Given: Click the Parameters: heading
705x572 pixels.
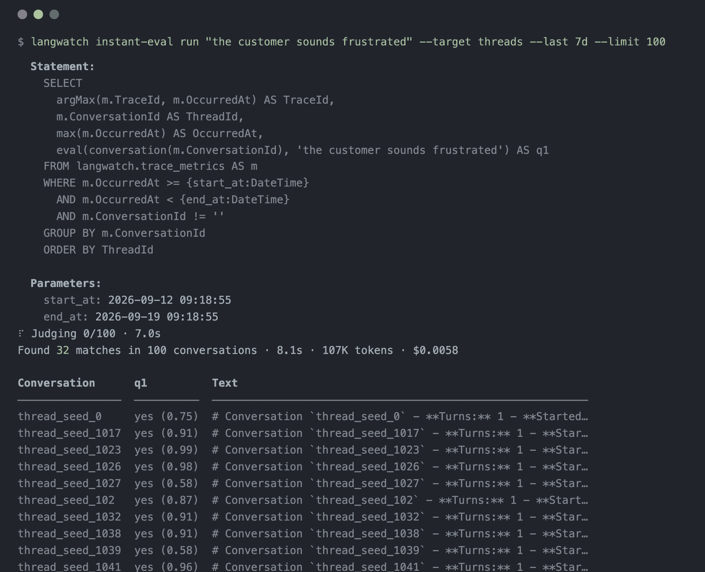Looking at the screenshot, I should (x=66, y=283).
